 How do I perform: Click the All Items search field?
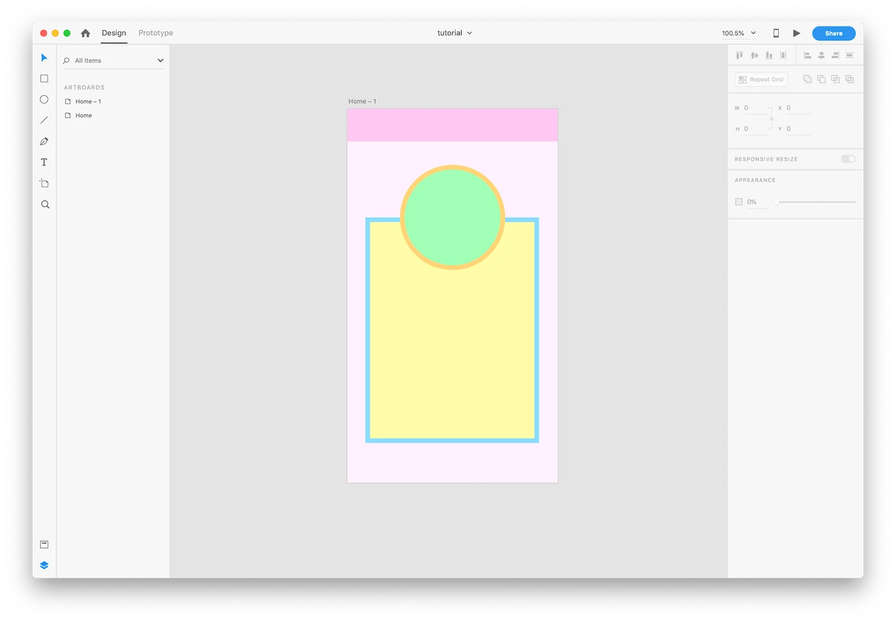(x=114, y=60)
